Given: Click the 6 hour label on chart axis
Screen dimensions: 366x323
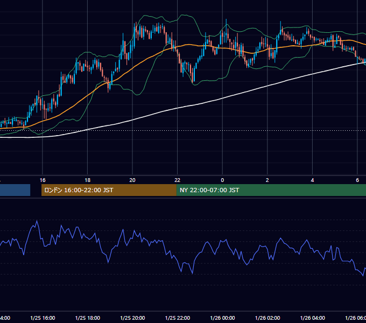Looking at the screenshot, I should pos(357,180).
